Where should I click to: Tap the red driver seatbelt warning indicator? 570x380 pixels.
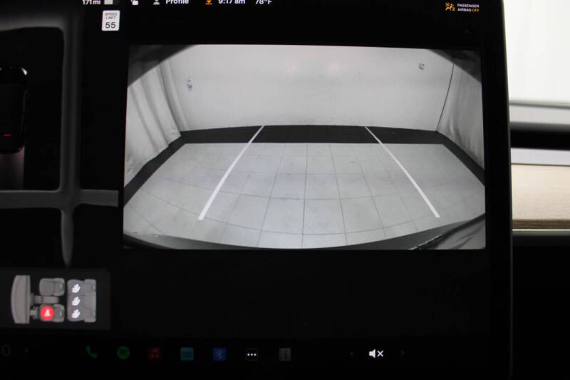point(47,313)
